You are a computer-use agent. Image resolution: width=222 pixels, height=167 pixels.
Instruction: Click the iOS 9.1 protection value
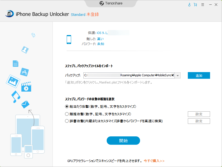click(x=102, y=33)
